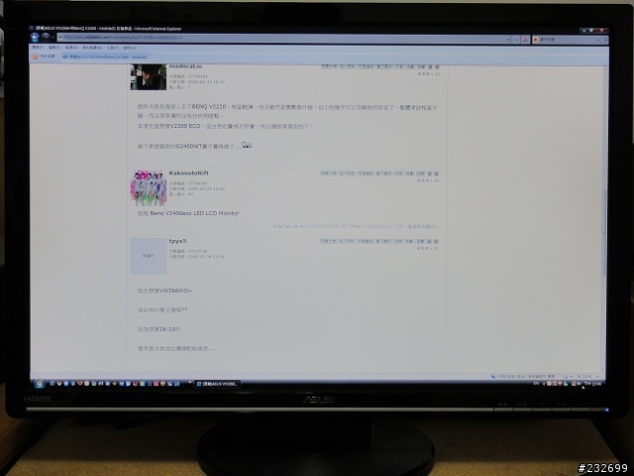Click the address bar URL field

281,38
